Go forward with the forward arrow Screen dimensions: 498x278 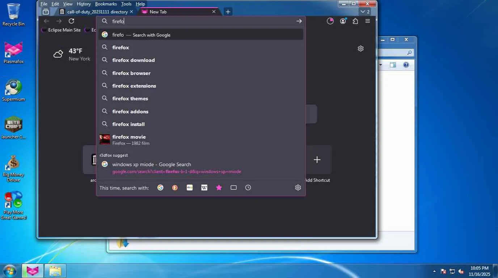59,21
